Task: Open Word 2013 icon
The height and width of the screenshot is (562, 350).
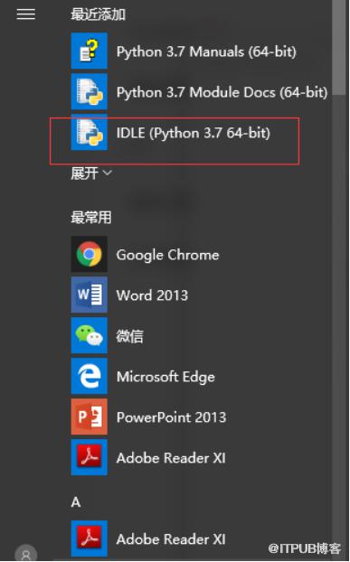Action: [x=89, y=295]
